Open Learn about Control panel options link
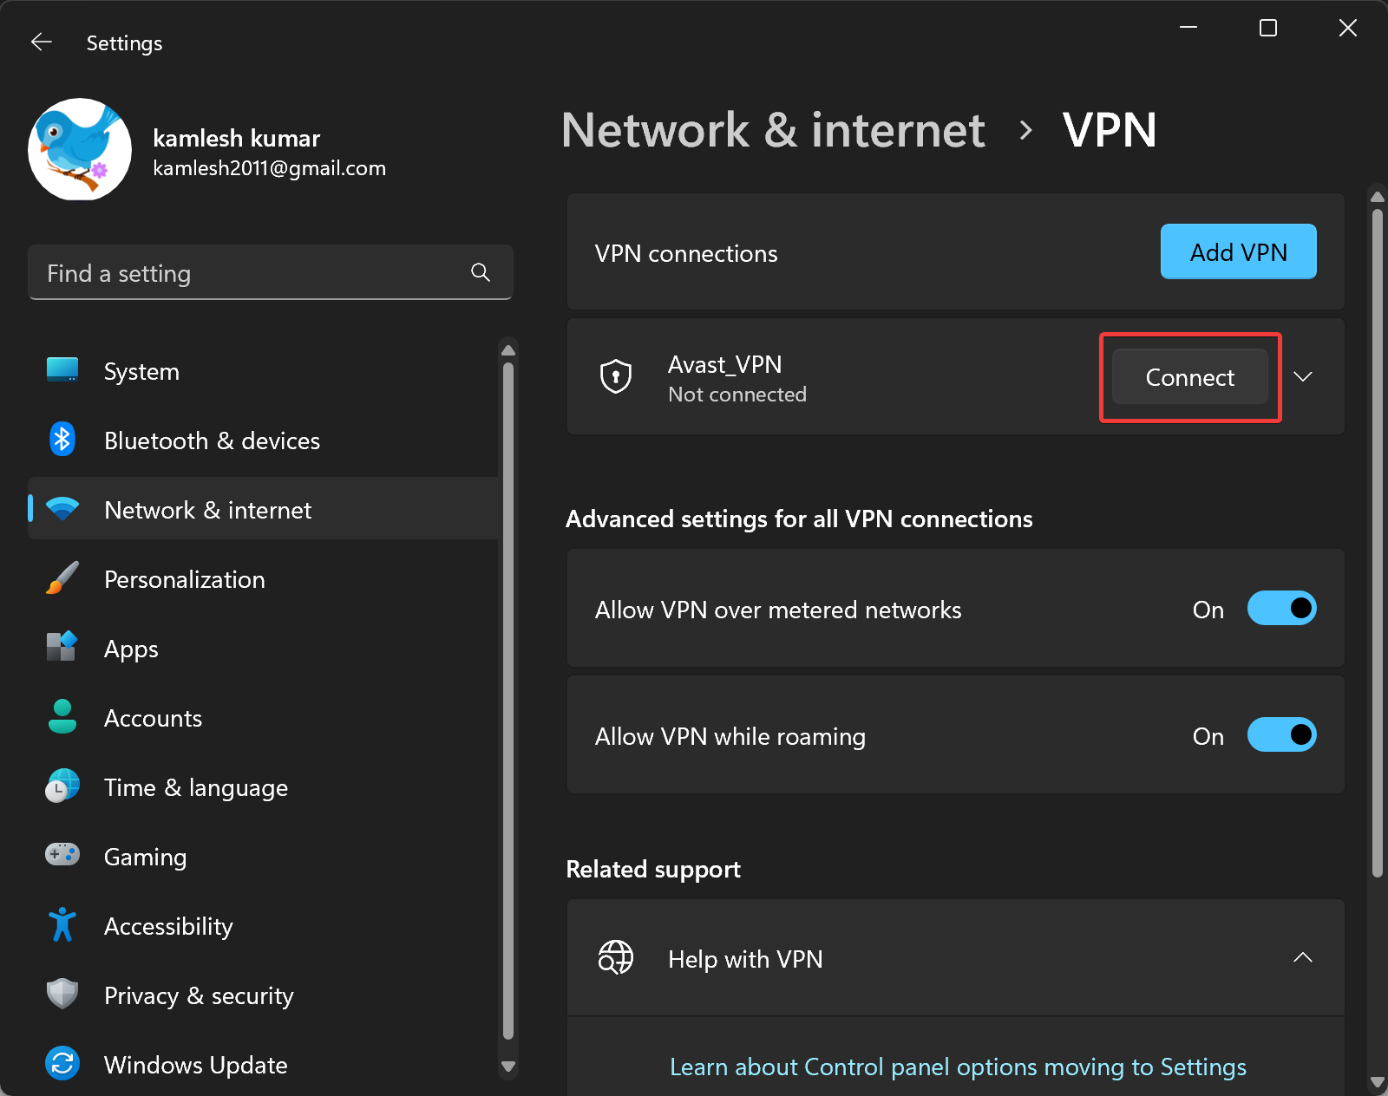 pyautogui.click(x=957, y=1067)
